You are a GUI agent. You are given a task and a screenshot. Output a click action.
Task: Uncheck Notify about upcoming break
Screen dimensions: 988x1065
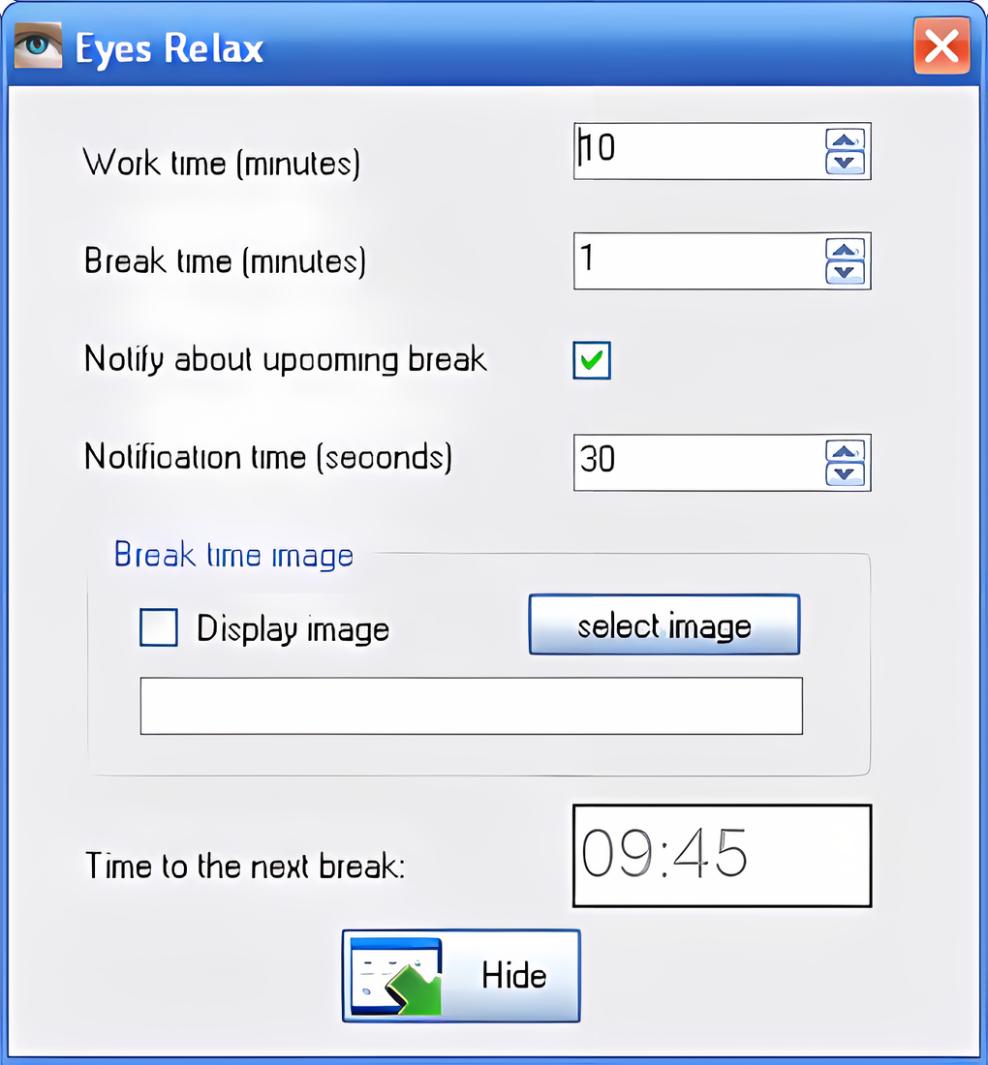[592, 360]
